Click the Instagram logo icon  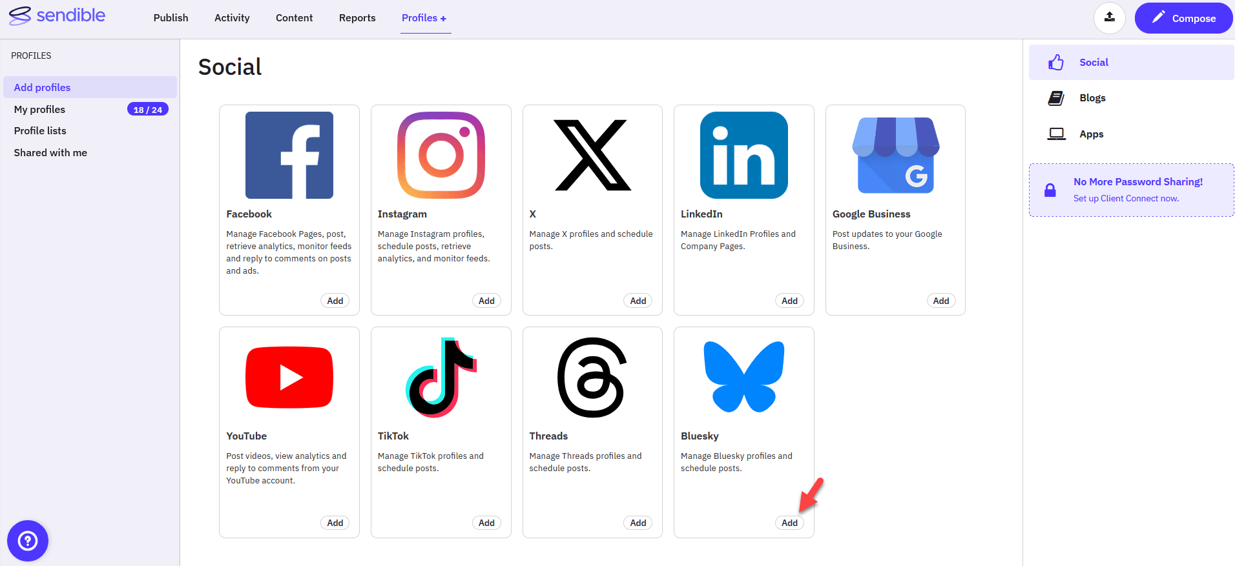tap(441, 155)
